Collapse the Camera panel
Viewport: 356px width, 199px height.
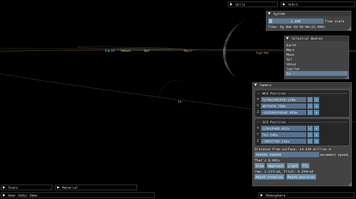(x=255, y=85)
